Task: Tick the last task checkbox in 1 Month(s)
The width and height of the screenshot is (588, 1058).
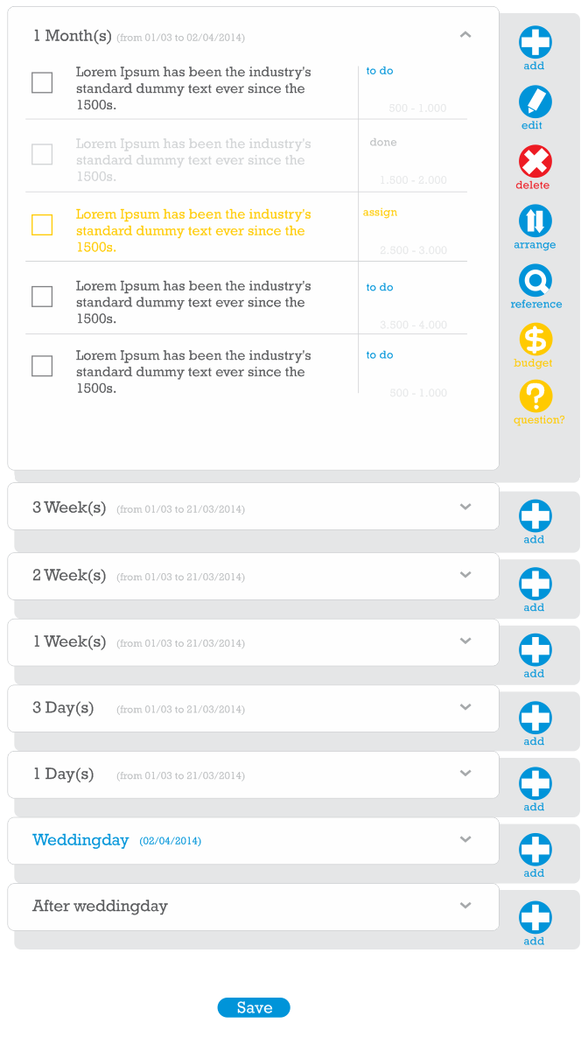Action: tap(42, 366)
